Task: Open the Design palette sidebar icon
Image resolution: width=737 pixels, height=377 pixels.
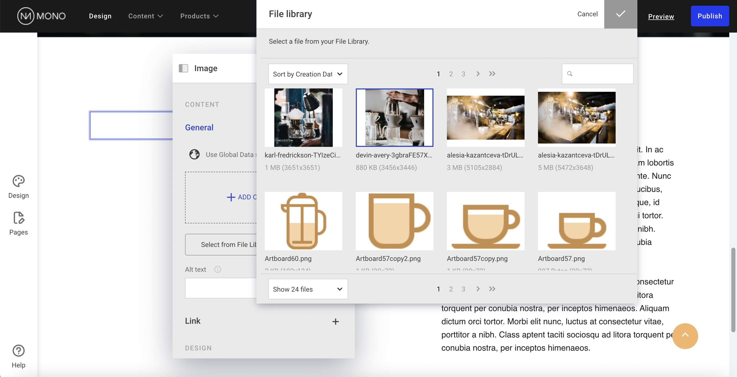Action: [18, 181]
